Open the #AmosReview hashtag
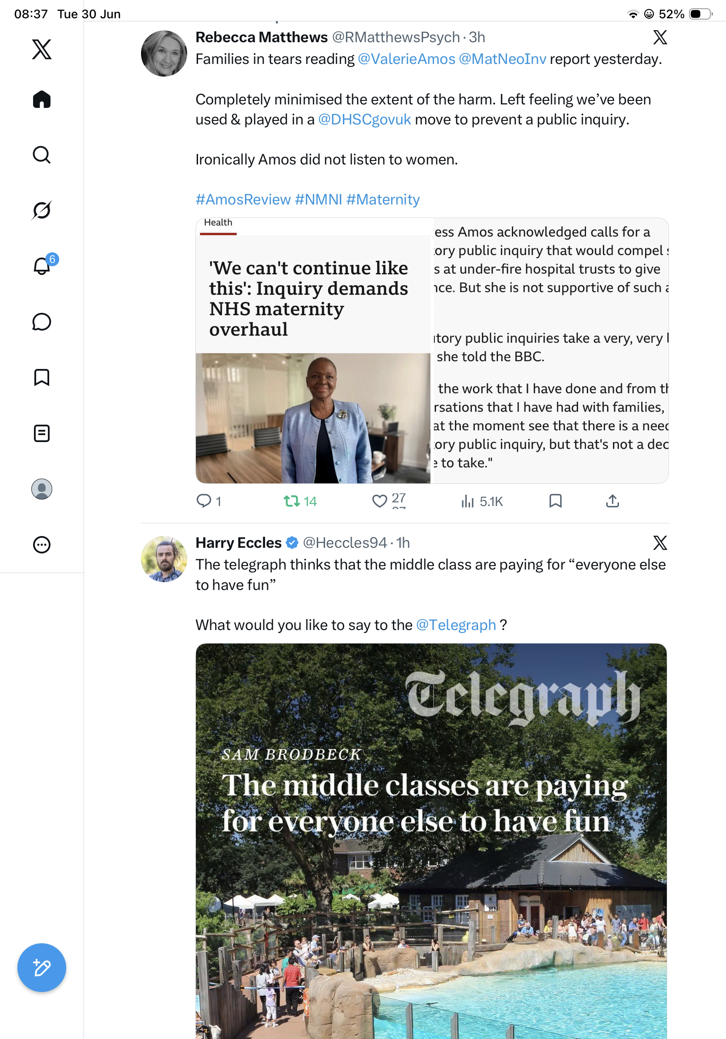The width and height of the screenshot is (726, 1039). click(x=243, y=200)
